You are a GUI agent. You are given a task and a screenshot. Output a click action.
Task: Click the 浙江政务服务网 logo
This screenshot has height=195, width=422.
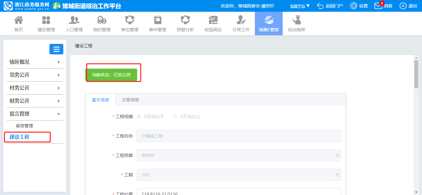(x=27, y=6)
